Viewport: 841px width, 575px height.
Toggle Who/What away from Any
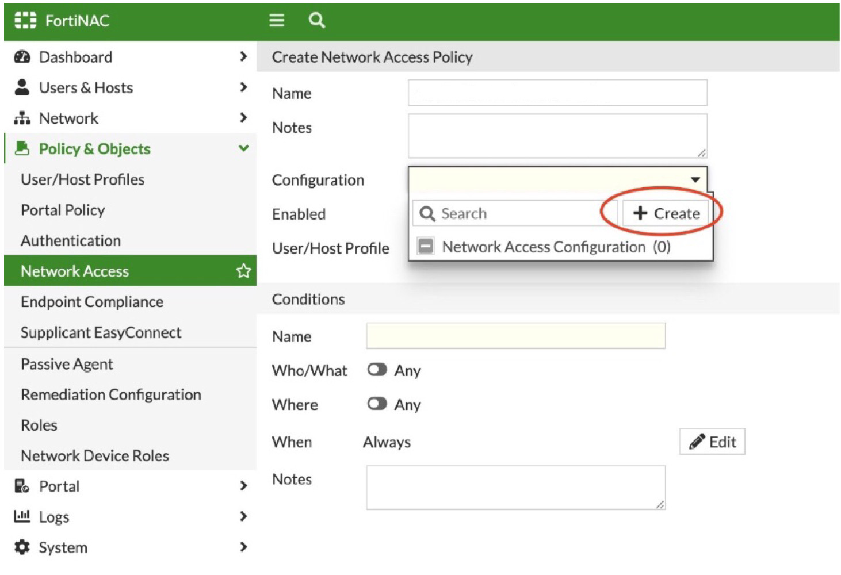[x=377, y=370]
